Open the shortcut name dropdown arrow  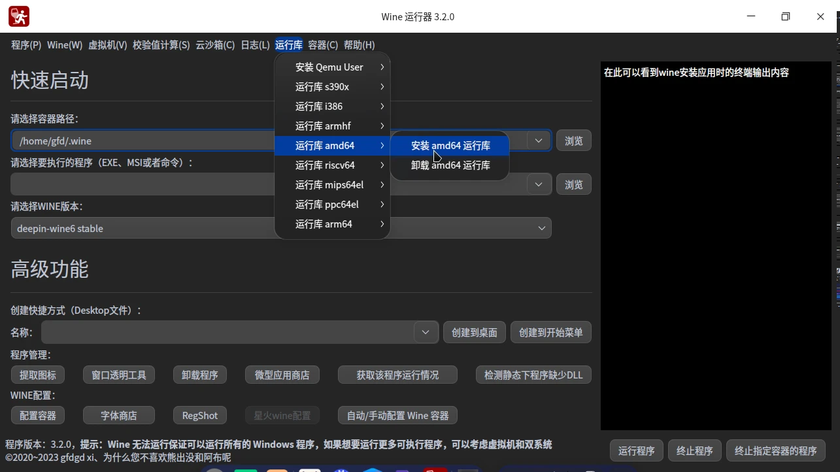click(x=426, y=332)
